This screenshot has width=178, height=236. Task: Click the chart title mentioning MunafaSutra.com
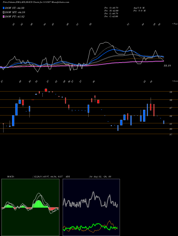click(x=36, y=3)
